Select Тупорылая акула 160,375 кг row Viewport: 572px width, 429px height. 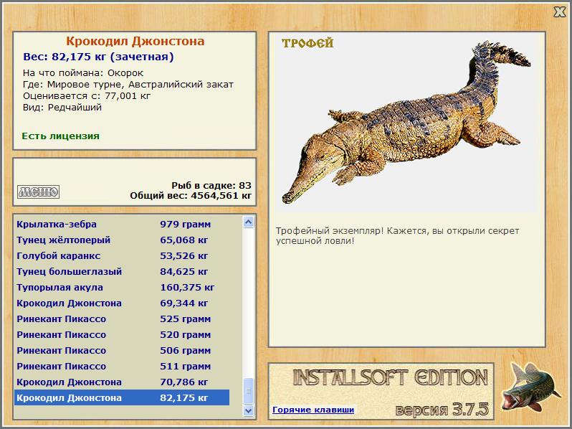click(x=122, y=288)
